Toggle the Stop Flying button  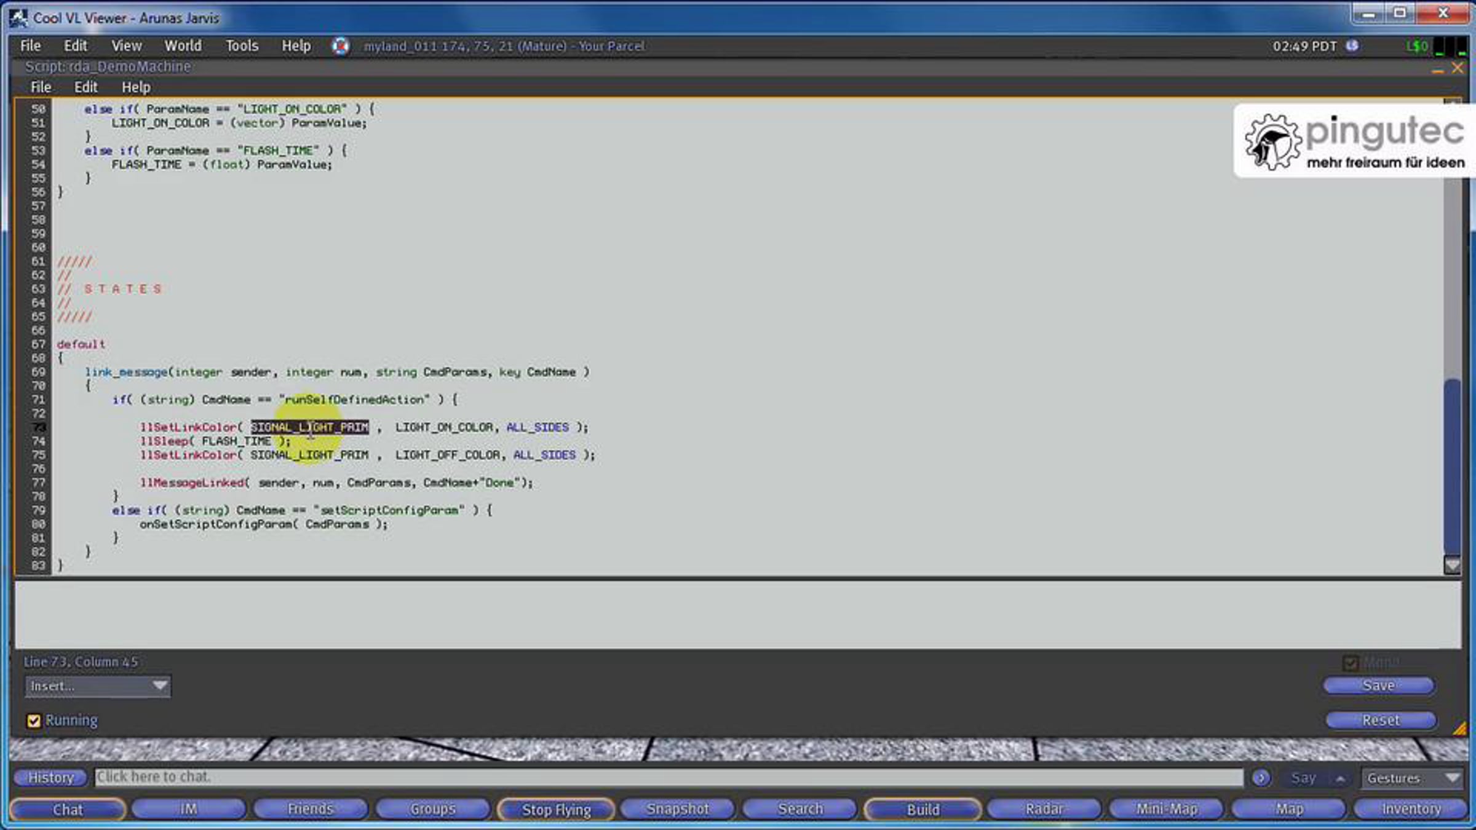click(556, 810)
